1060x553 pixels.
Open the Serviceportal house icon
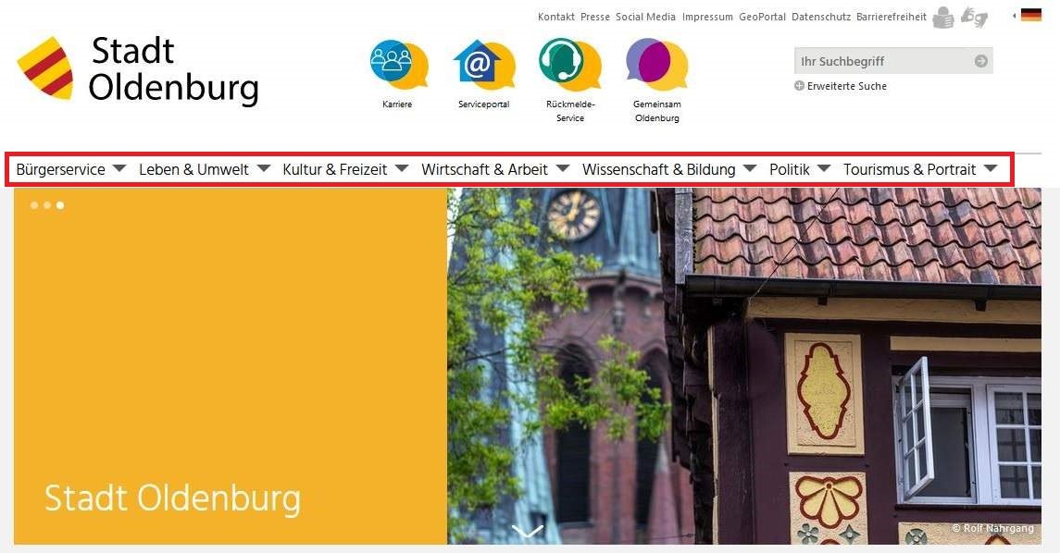coord(484,64)
